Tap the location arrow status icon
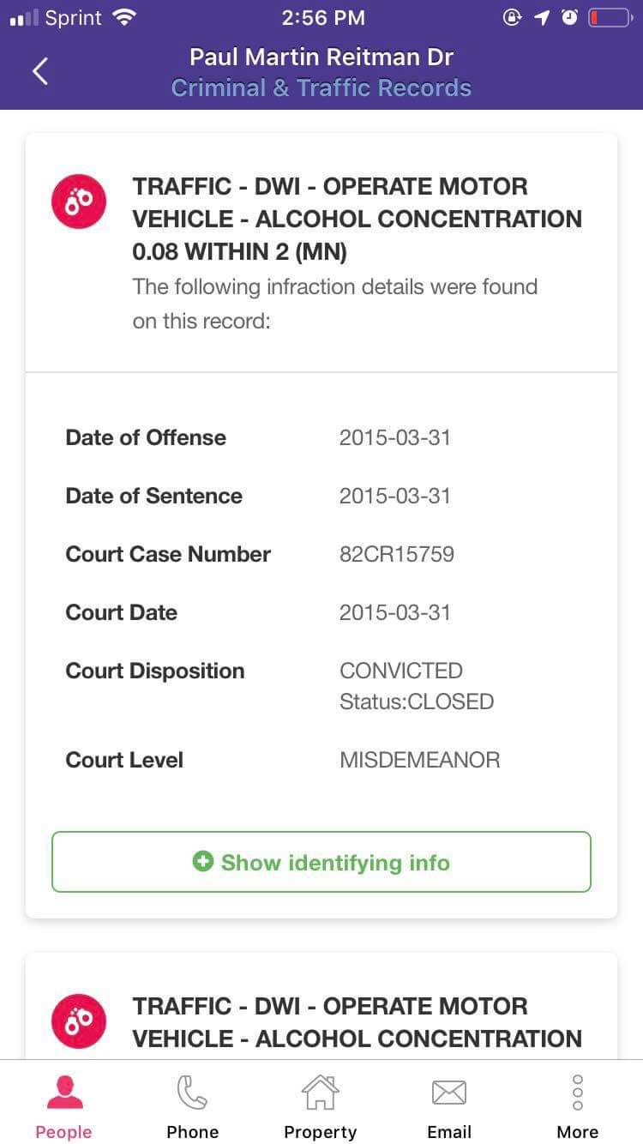This screenshot has width=643, height=1144. (x=542, y=18)
